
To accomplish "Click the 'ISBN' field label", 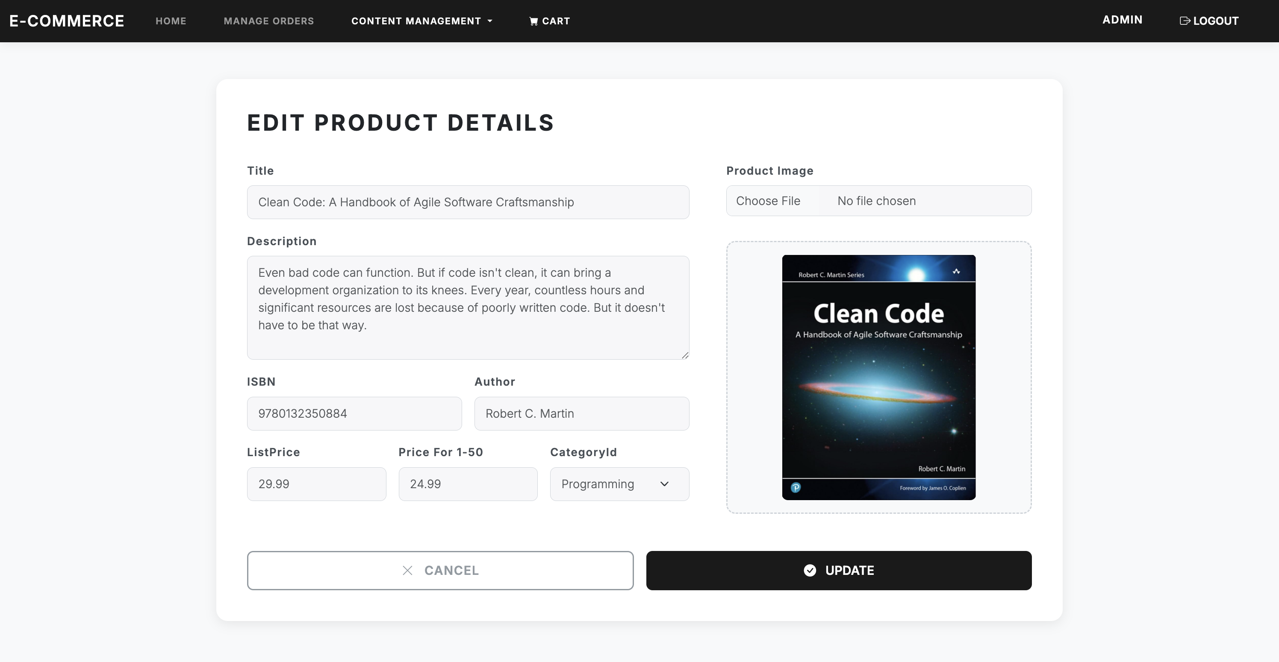I will coord(261,382).
